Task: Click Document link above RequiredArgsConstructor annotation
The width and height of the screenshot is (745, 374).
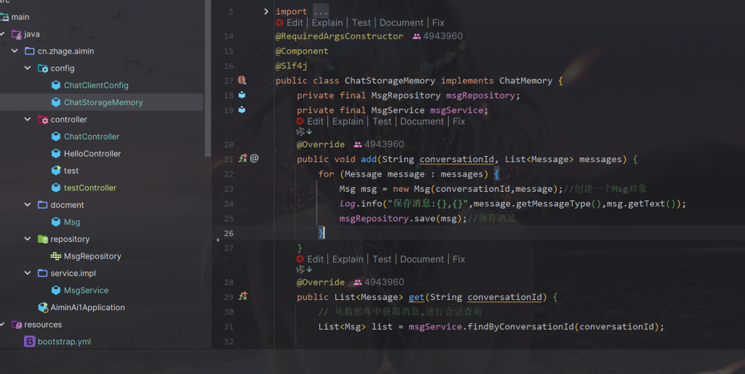Action: 401,23
